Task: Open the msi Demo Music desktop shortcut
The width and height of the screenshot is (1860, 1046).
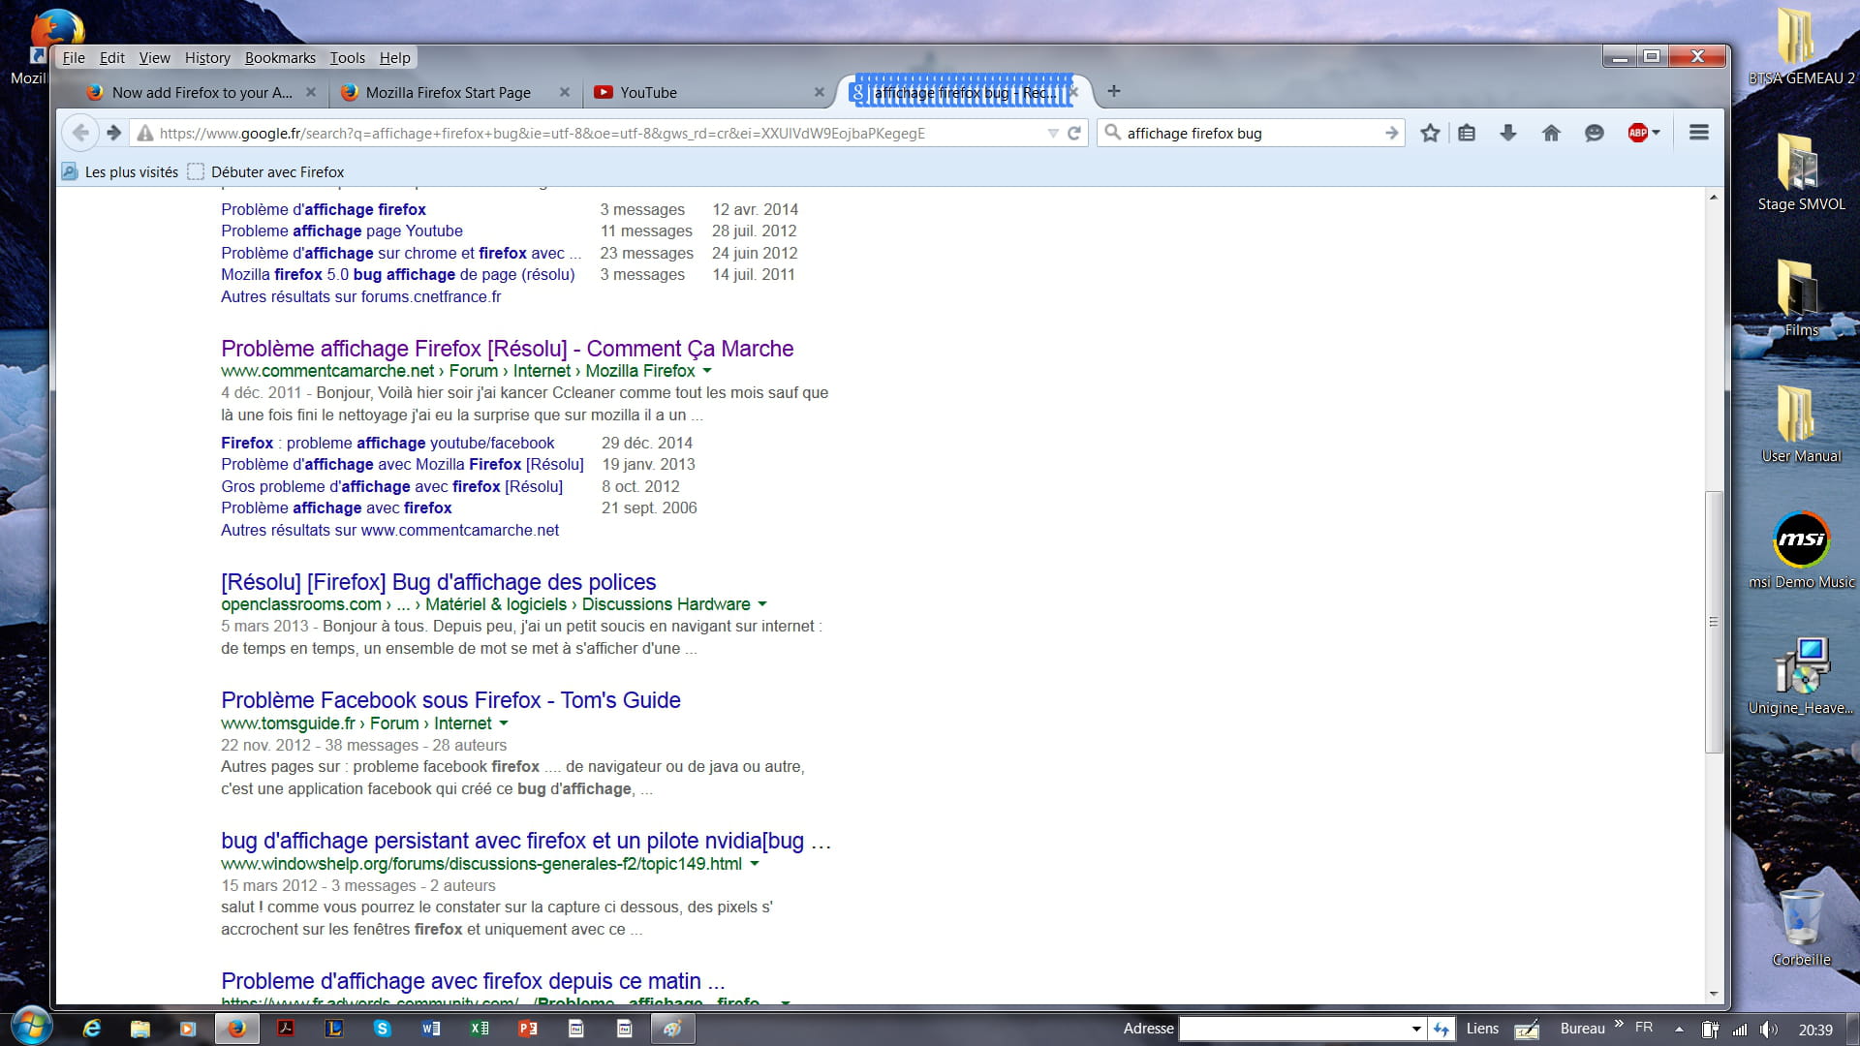Action: coord(1801,550)
